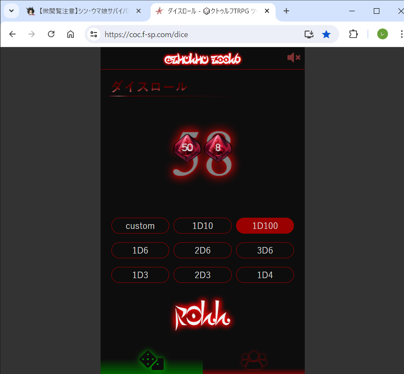Choose the custom dice option
The image size is (404, 374).
[140, 226]
